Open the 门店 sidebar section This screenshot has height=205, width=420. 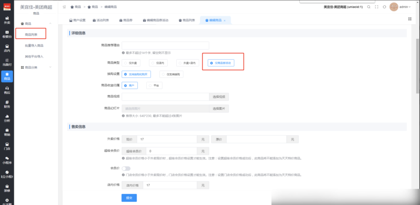click(7, 146)
